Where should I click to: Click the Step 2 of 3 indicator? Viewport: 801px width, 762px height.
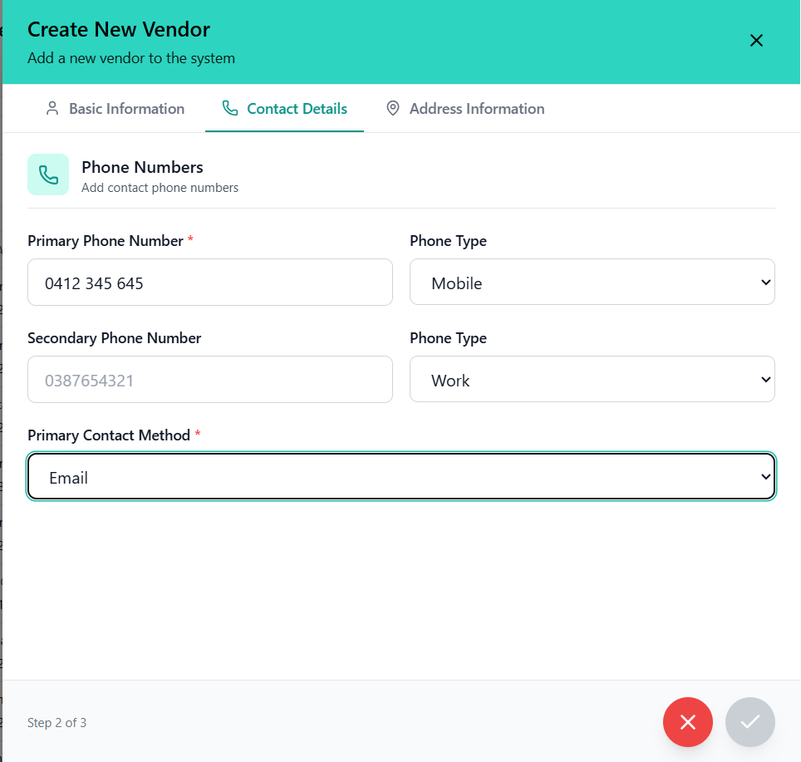(x=57, y=722)
